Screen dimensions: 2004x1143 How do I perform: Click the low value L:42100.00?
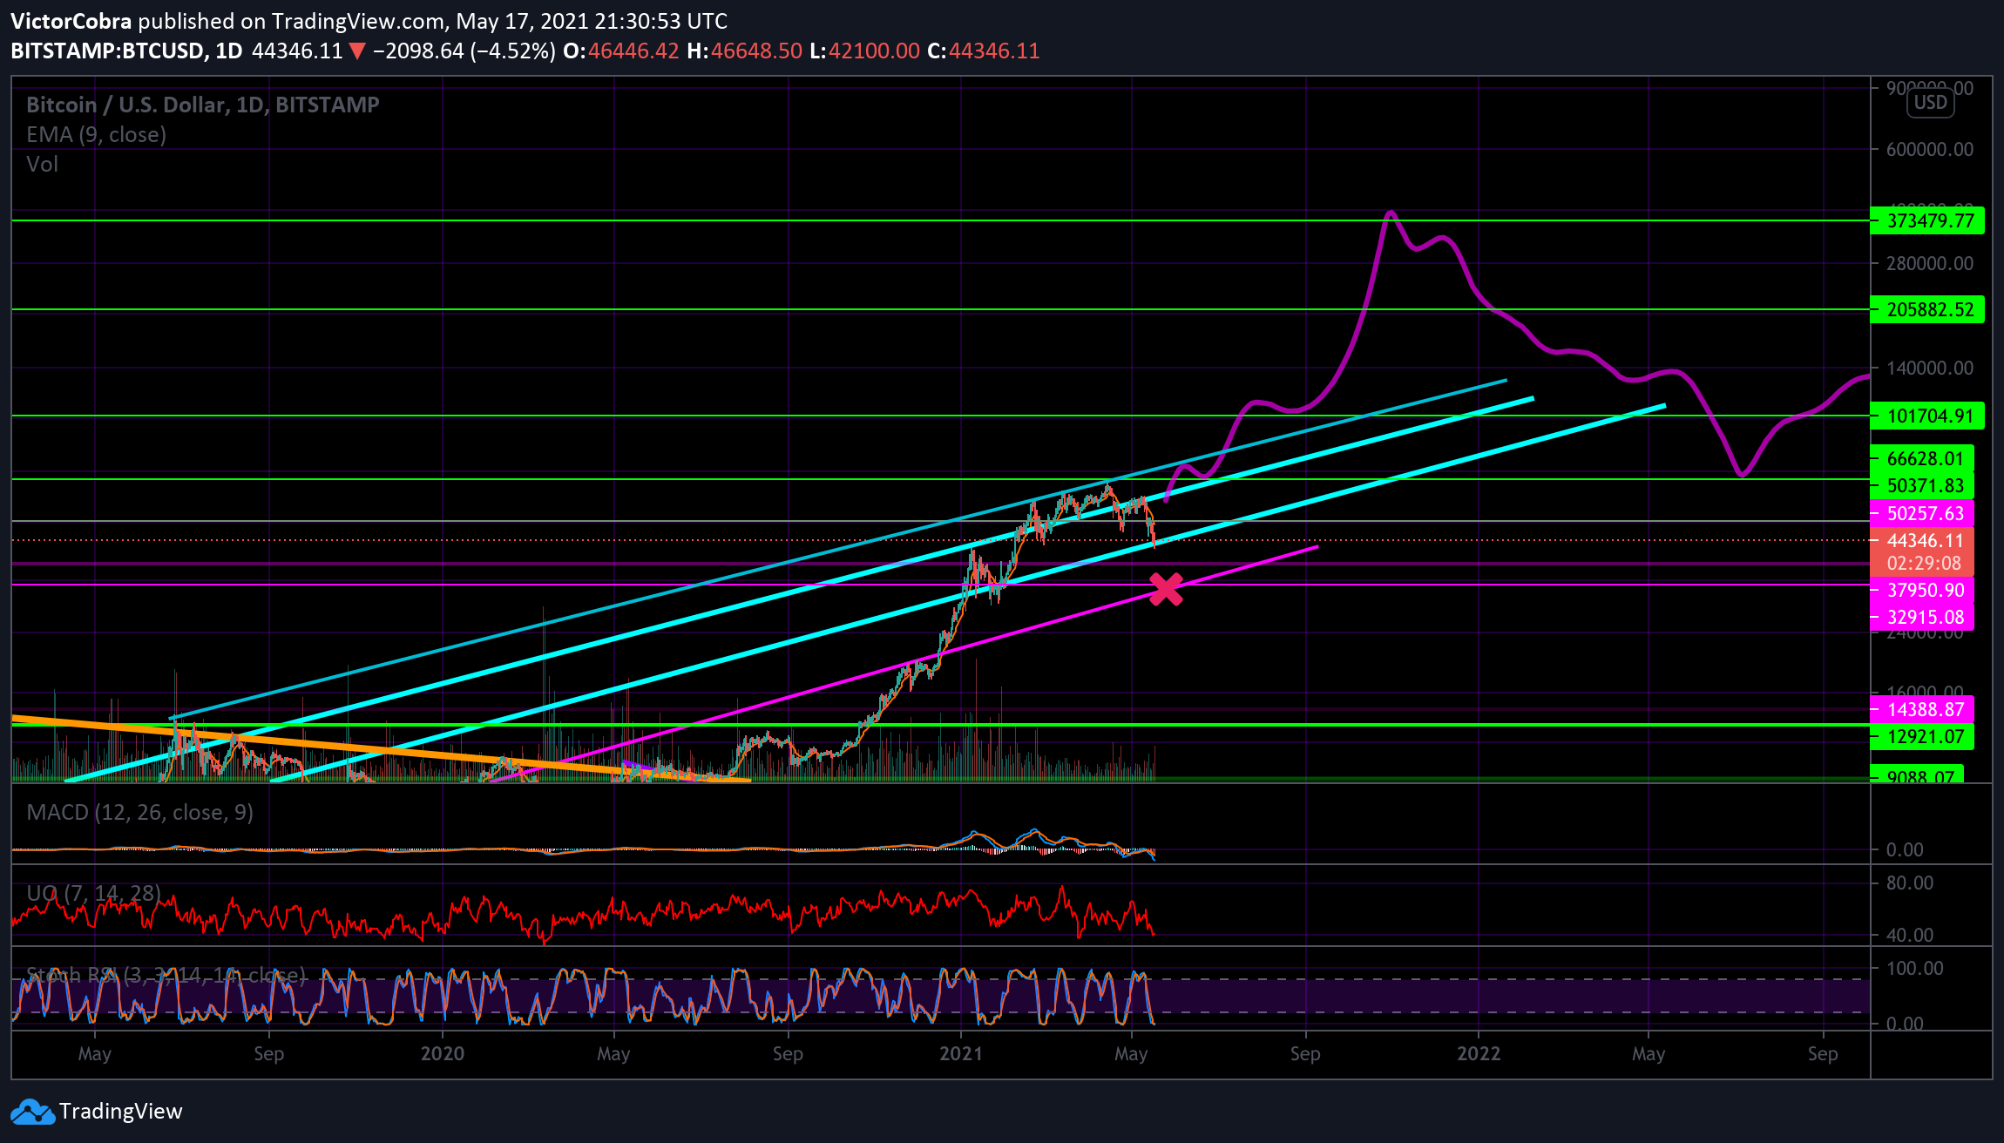click(864, 51)
